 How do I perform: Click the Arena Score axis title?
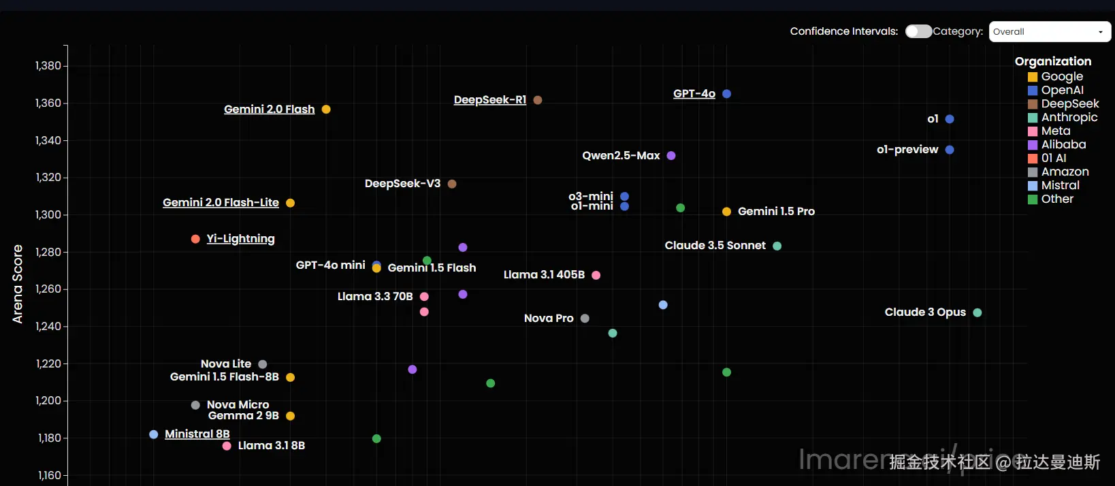(x=18, y=284)
